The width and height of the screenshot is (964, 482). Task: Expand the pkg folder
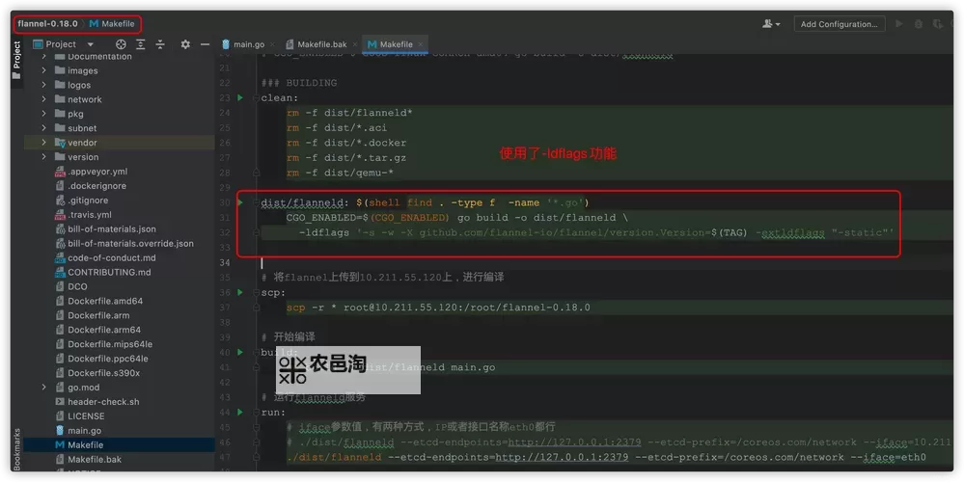[43, 114]
